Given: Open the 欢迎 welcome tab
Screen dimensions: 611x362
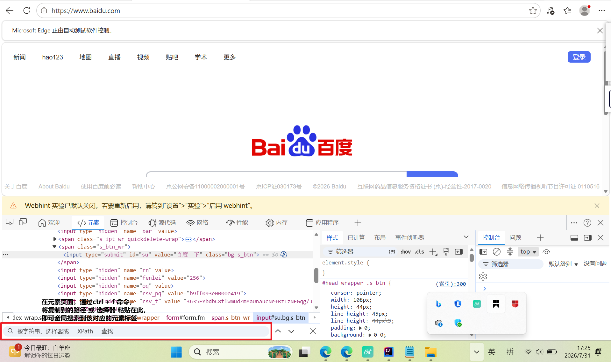Looking at the screenshot, I should [49, 223].
